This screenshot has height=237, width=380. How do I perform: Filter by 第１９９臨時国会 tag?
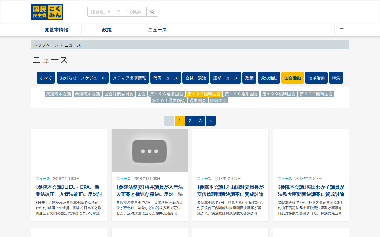[x=279, y=94]
